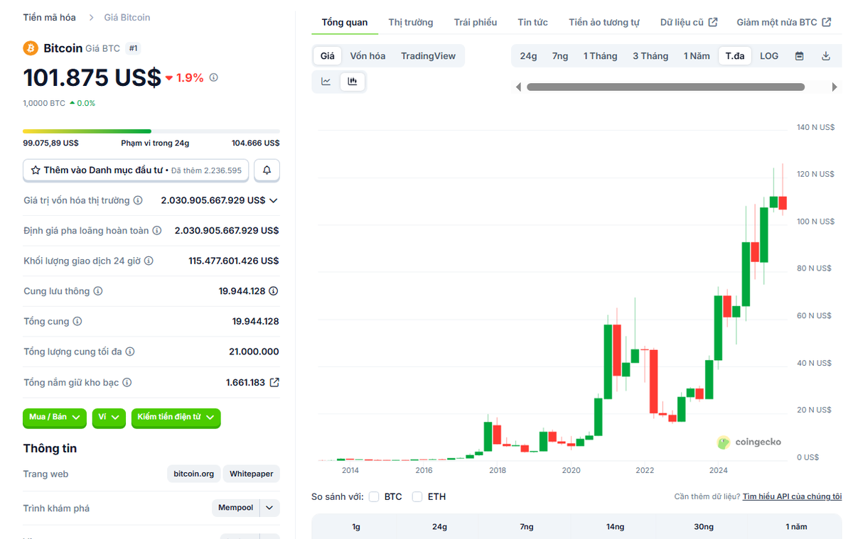The width and height of the screenshot is (853, 539).
Task: Select the 3 Tháng time range
Action: [650, 56]
